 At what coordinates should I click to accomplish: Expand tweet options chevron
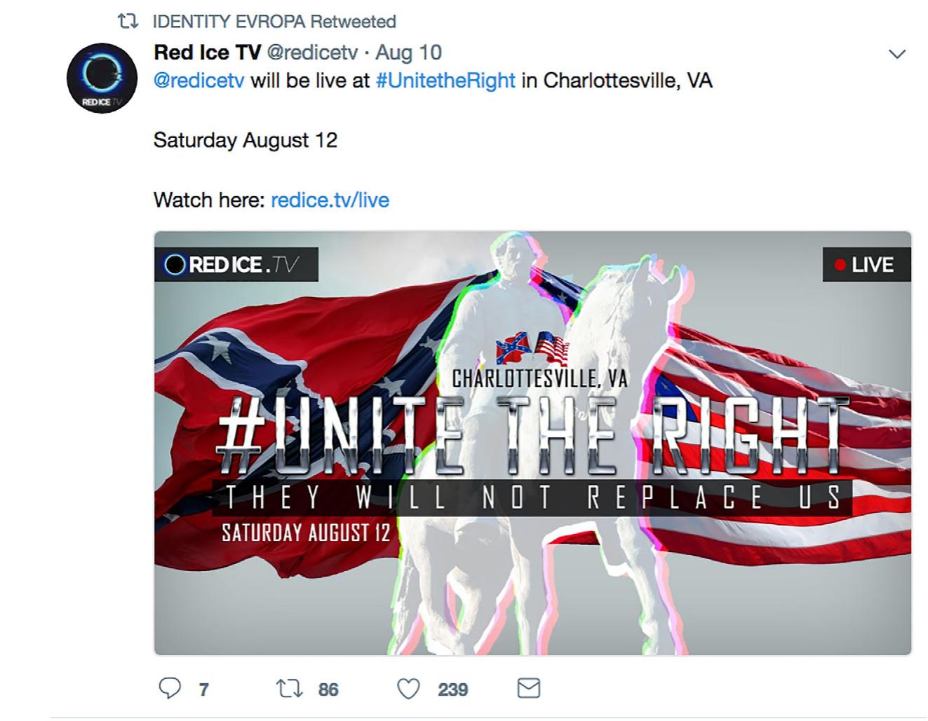pyautogui.click(x=897, y=54)
